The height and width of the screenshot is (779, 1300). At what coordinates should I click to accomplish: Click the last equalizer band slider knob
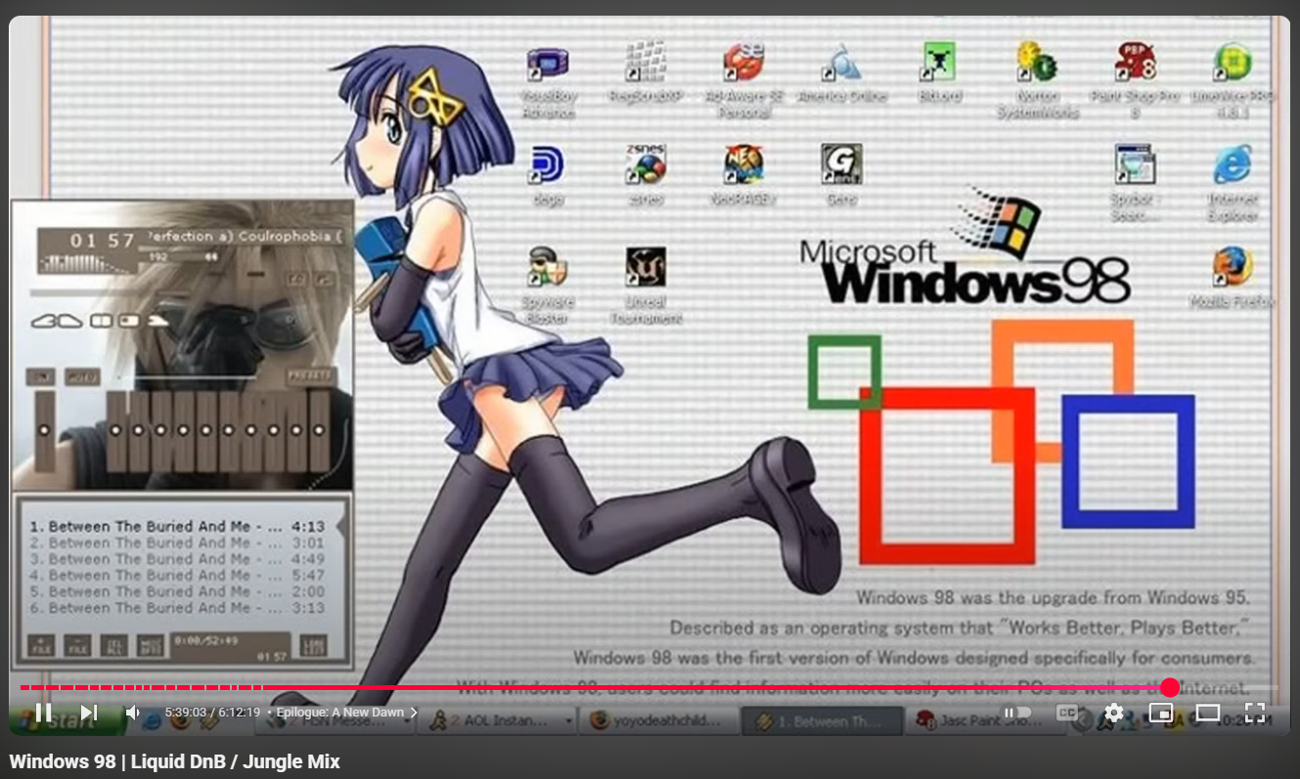click(318, 430)
